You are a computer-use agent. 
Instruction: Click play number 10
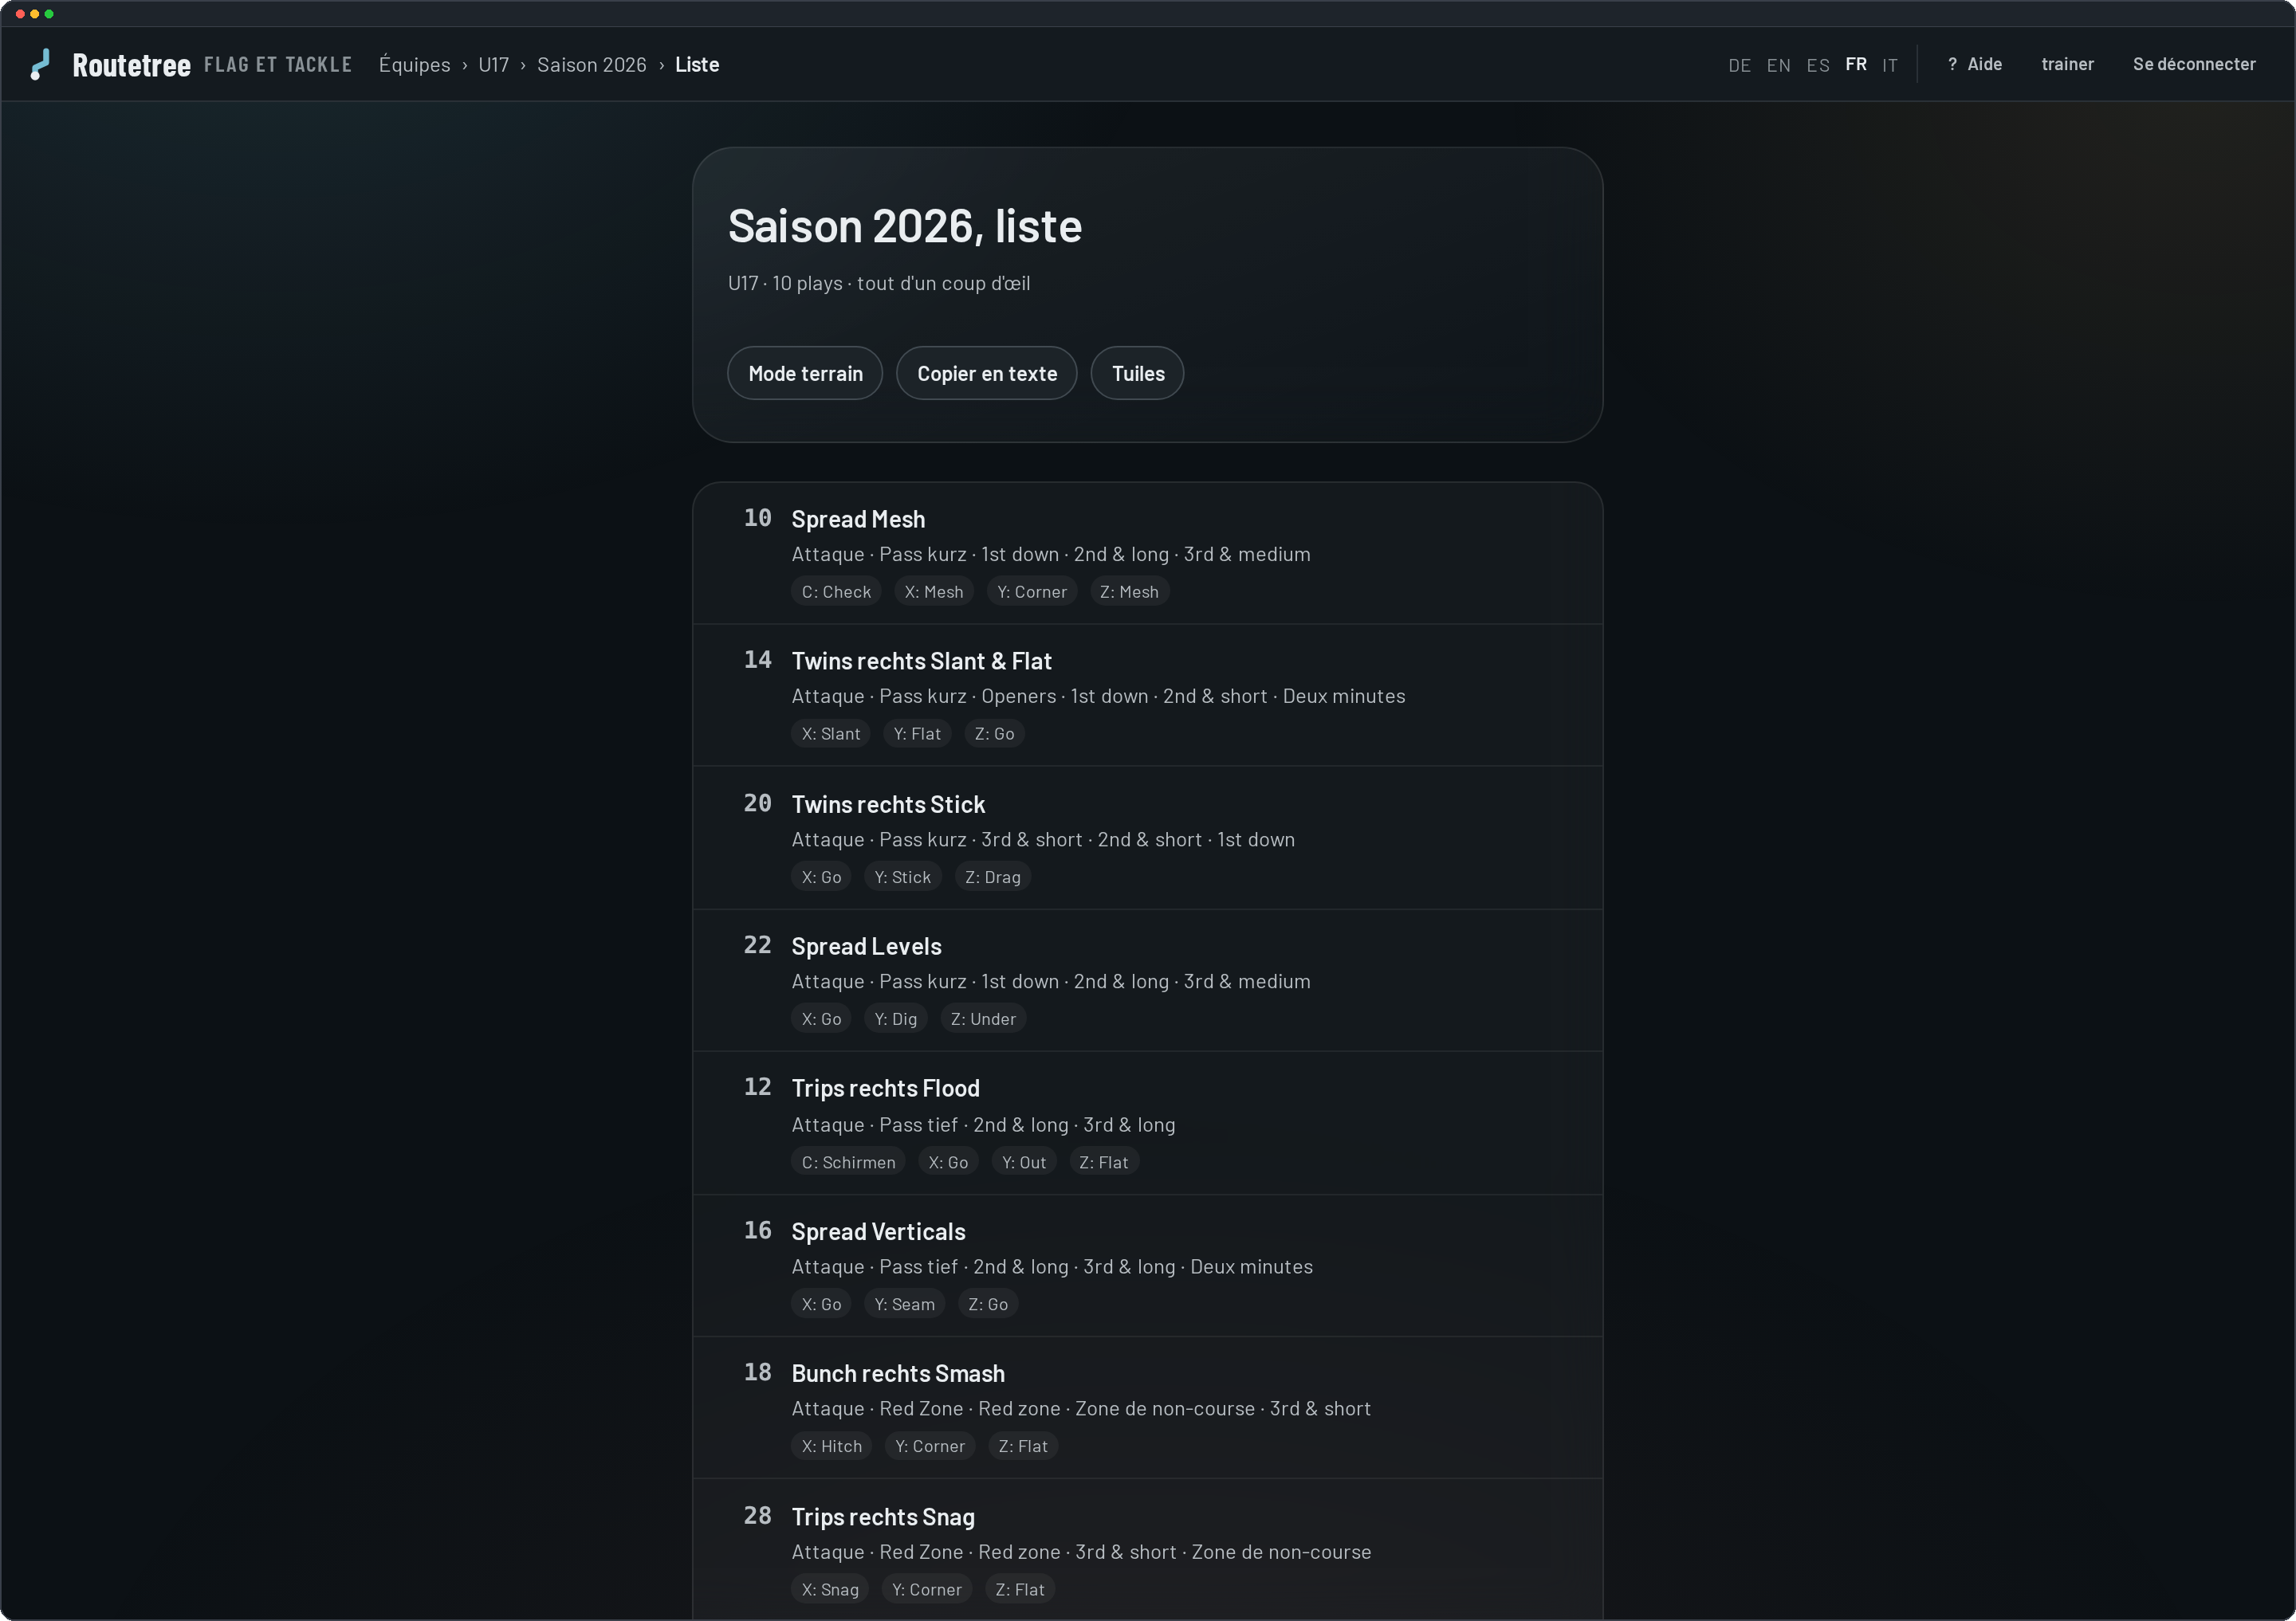[757, 518]
